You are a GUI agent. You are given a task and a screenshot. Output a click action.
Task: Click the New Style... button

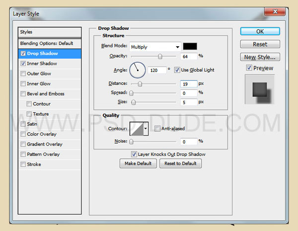tap(260, 57)
